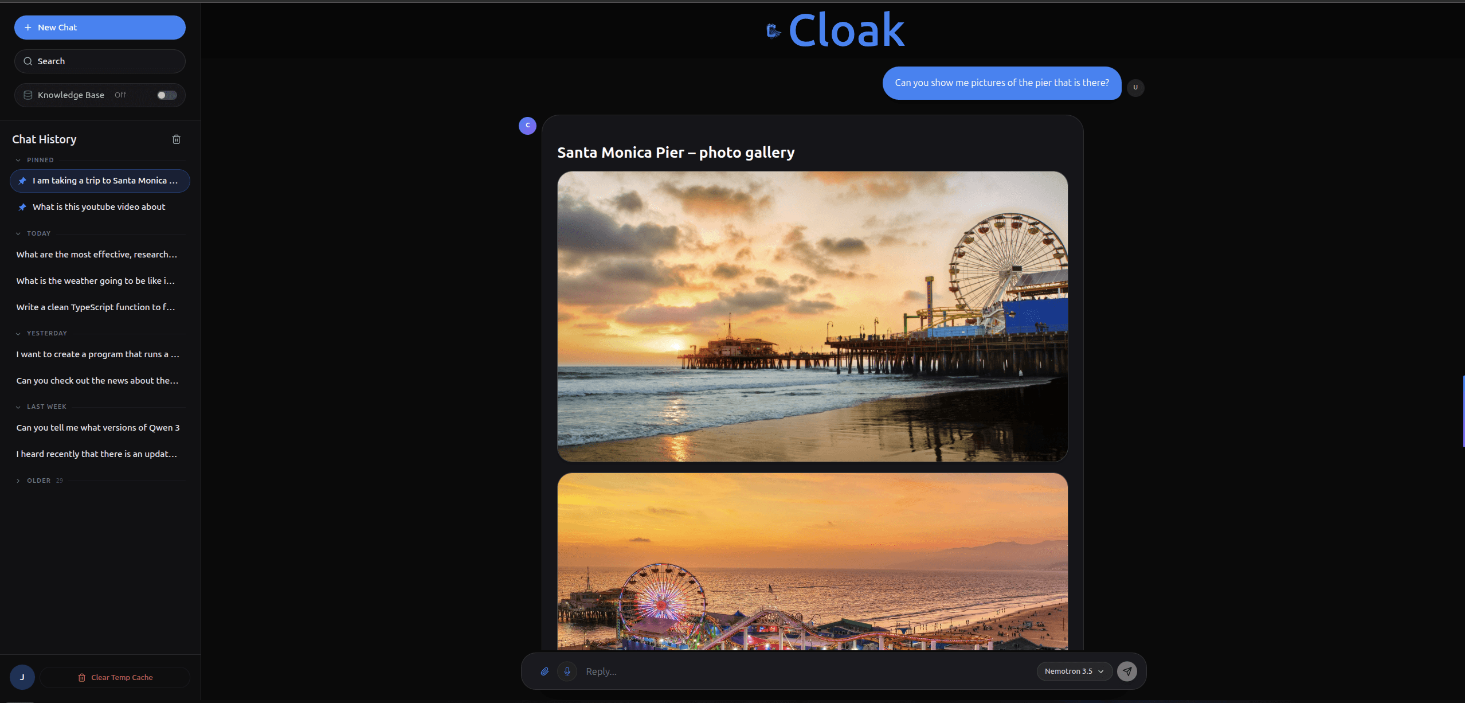Click the microphone voice input icon
Viewport: 1465px width, 703px height.
point(567,671)
